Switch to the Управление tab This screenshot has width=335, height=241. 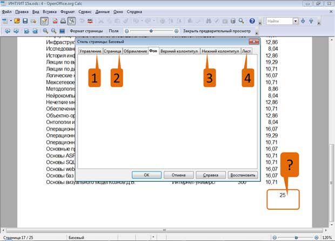click(90, 51)
